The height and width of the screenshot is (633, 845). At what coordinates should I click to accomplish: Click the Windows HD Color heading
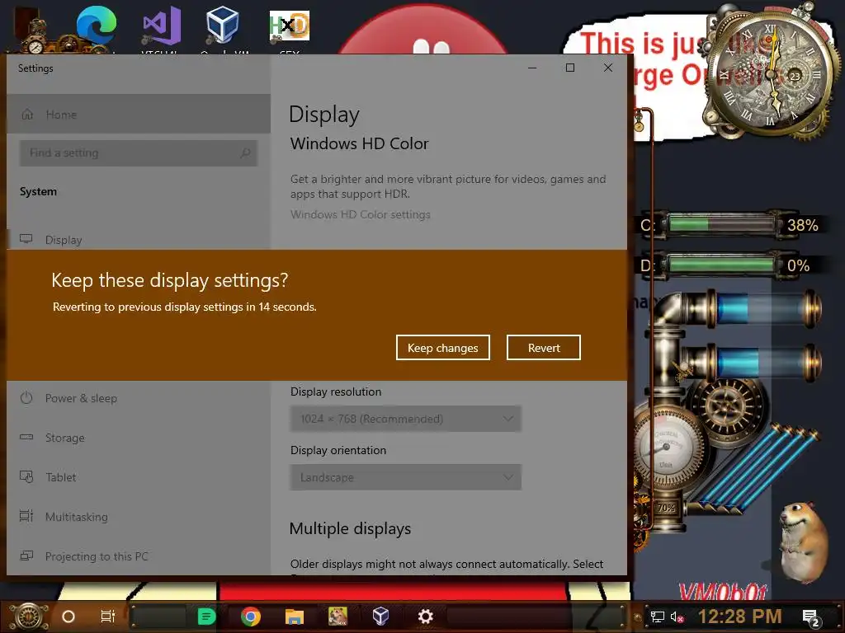360,143
